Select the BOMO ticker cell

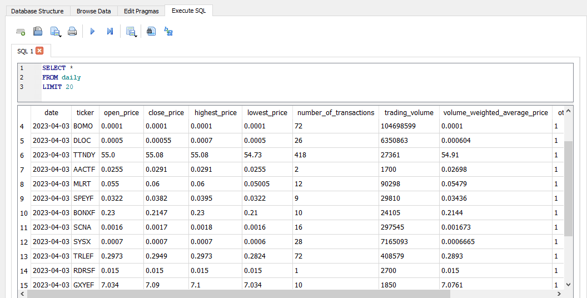pos(85,126)
